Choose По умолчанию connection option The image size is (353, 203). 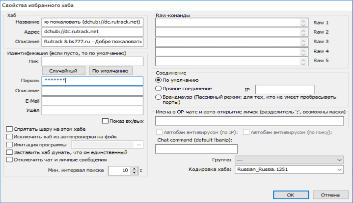pos(159,80)
